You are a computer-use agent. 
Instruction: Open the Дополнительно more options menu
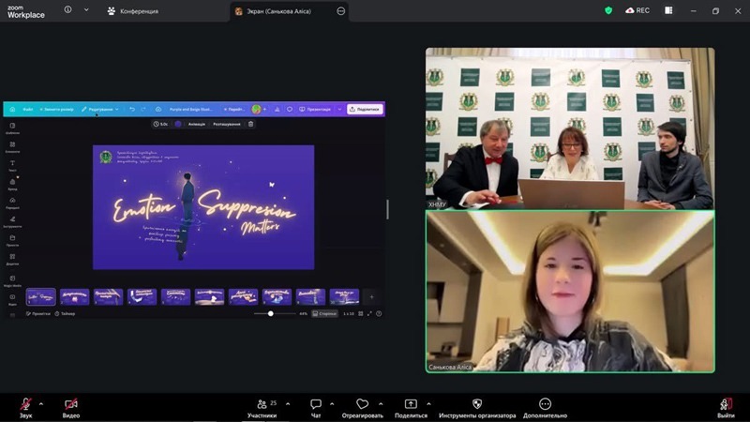(545, 404)
